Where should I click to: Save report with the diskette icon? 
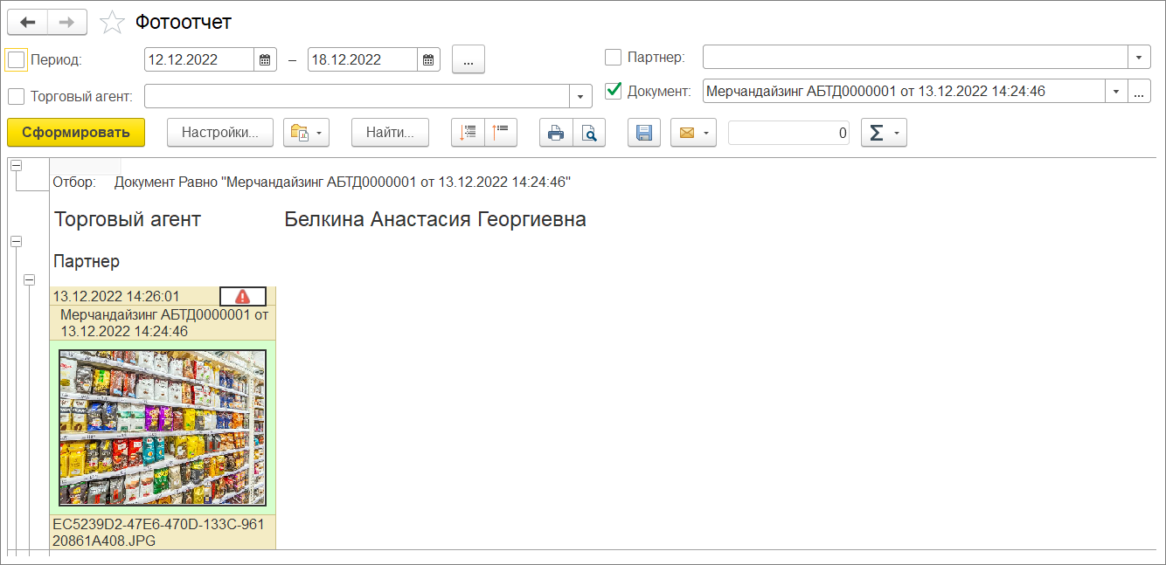point(644,133)
